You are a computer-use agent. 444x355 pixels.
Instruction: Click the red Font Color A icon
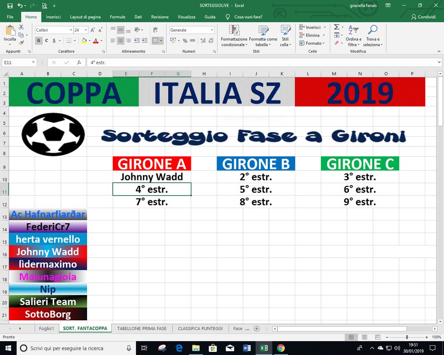[96, 41]
